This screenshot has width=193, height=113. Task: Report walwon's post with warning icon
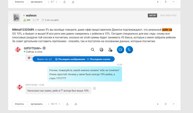coord(76,104)
